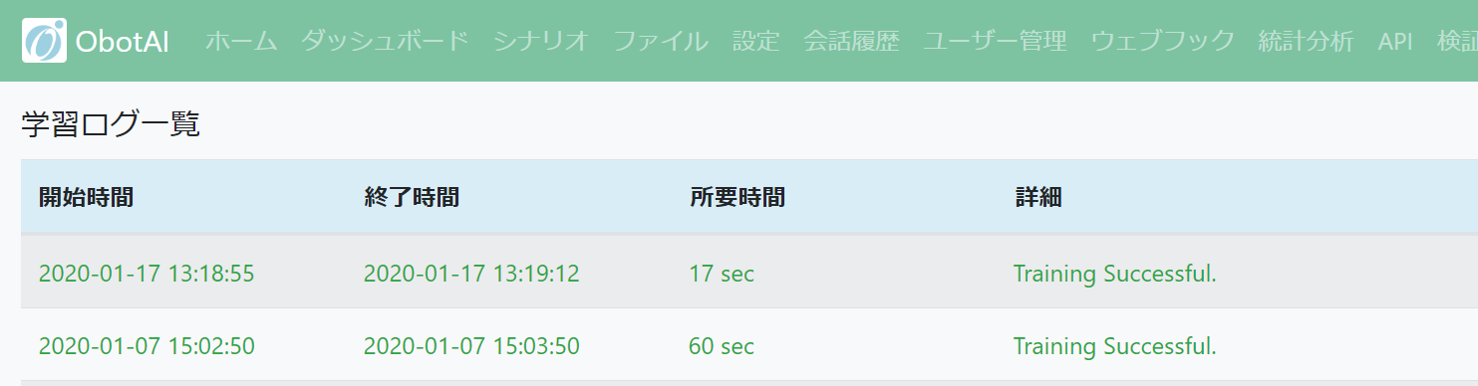
Task: Click the ObotAI logo icon
Action: 44,41
